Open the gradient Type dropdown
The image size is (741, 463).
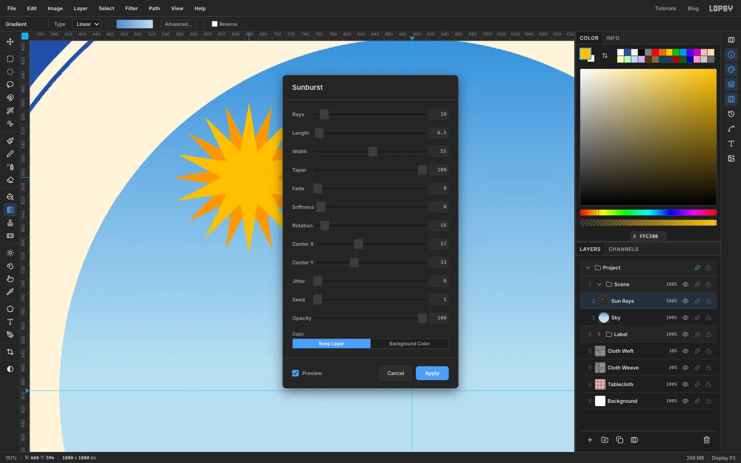pos(87,24)
